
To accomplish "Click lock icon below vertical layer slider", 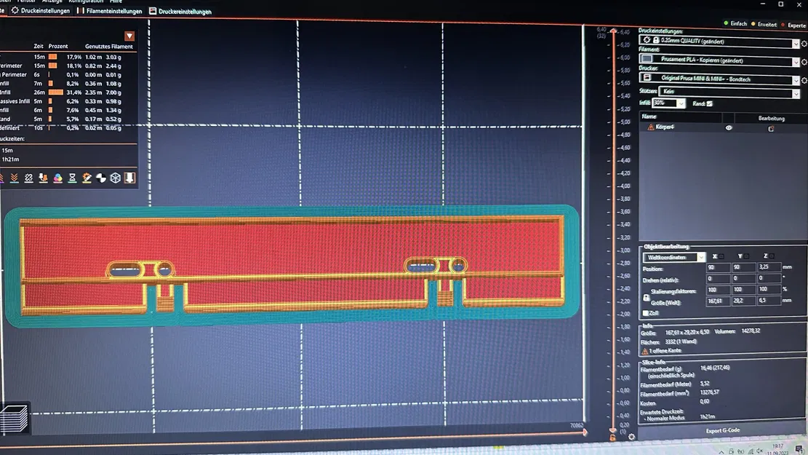I will click(612, 438).
